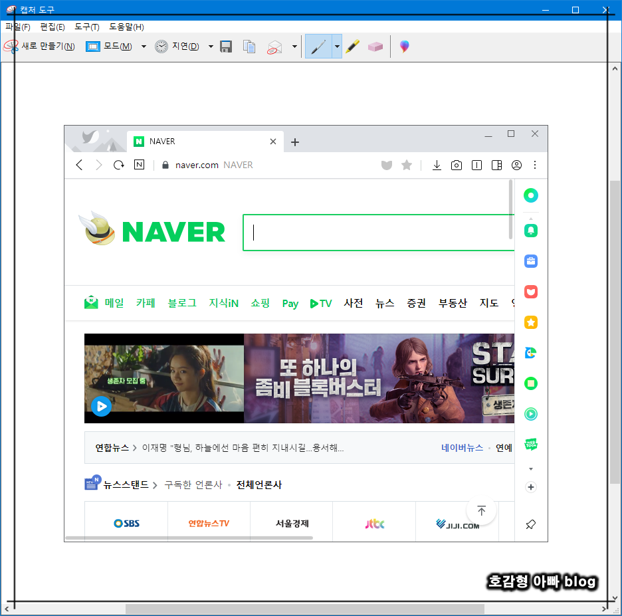Select the yellow Highlighter tool
622x616 pixels.
coord(352,47)
